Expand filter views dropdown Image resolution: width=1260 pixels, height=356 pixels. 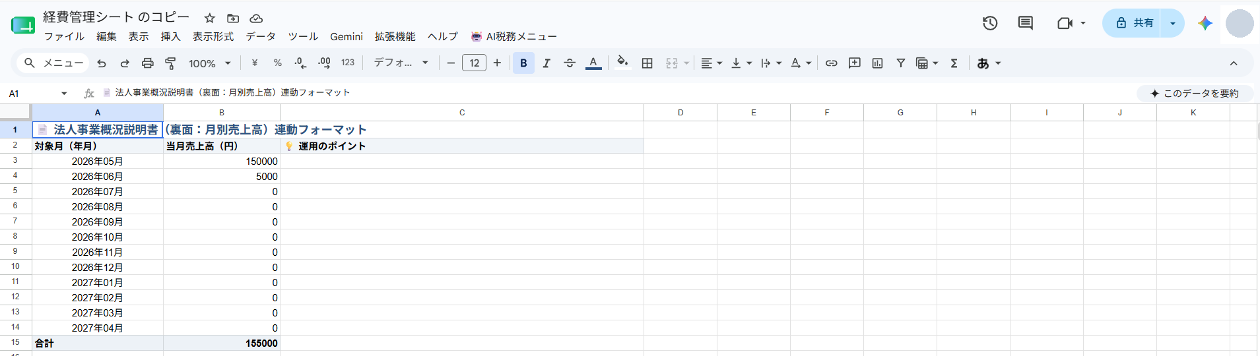(x=935, y=63)
